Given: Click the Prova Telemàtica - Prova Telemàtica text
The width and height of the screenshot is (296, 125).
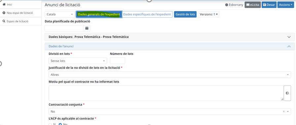Looking at the screenshot, I should click(101, 37).
